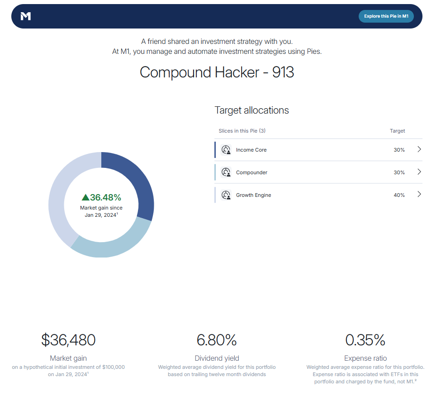The image size is (441, 396).
Task: Expand the Growth Engine slice chevron
Action: point(419,195)
